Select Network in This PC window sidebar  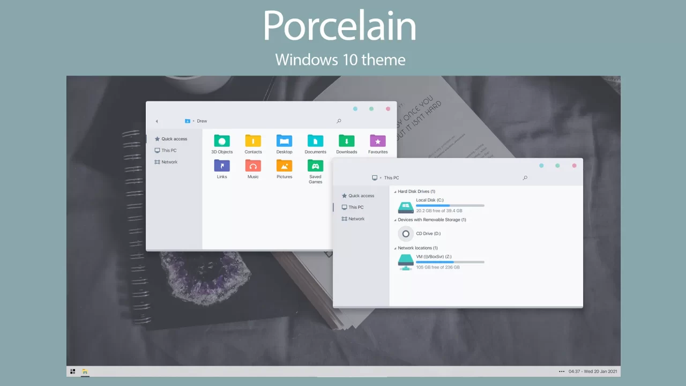(x=353, y=219)
